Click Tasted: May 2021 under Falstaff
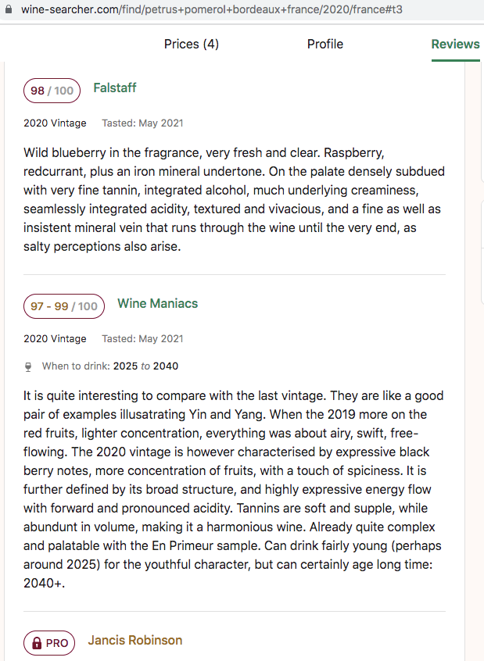Screen dimensions: 484x661 pos(142,123)
